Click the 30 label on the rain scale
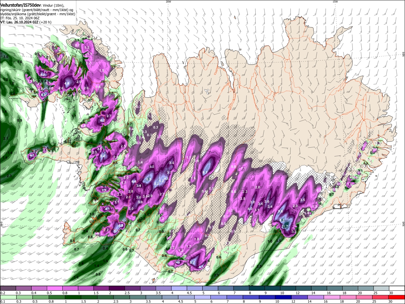This screenshot has width=405, height=304. pos(390,301)
